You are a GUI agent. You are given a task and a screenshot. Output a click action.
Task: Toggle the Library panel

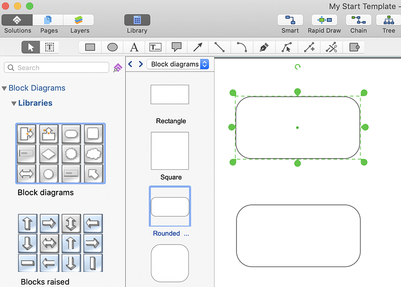point(137,20)
